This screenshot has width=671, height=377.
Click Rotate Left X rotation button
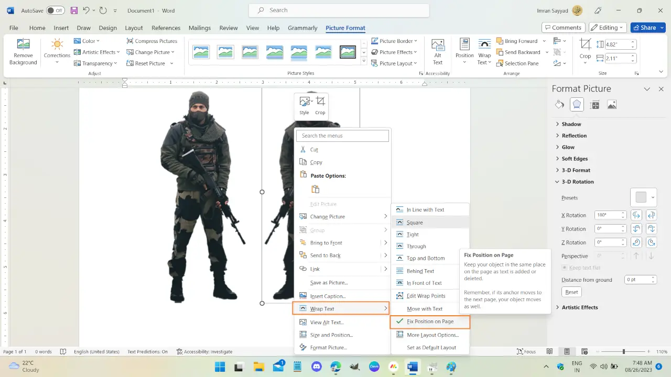click(636, 215)
